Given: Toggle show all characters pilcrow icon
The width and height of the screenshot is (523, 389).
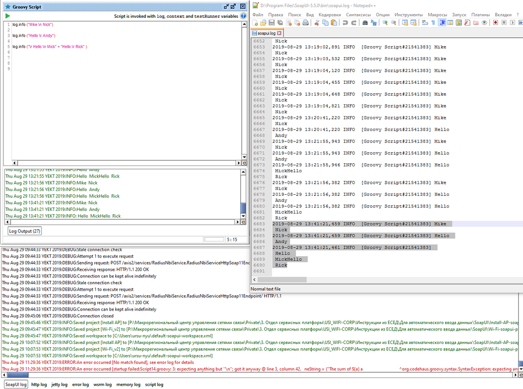Looking at the screenshot, I should pos(432,23).
